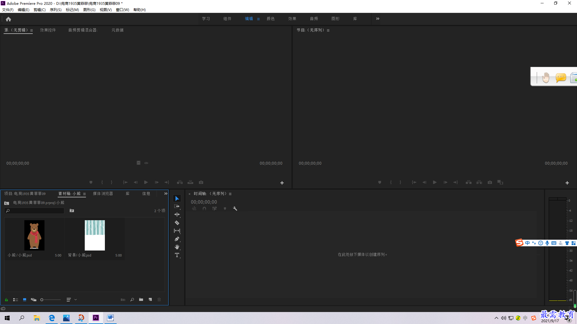Image resolution: width=577 pixels, height=324 pixels.
Task: Select the Type tool
Action: [x=177, y=255]
